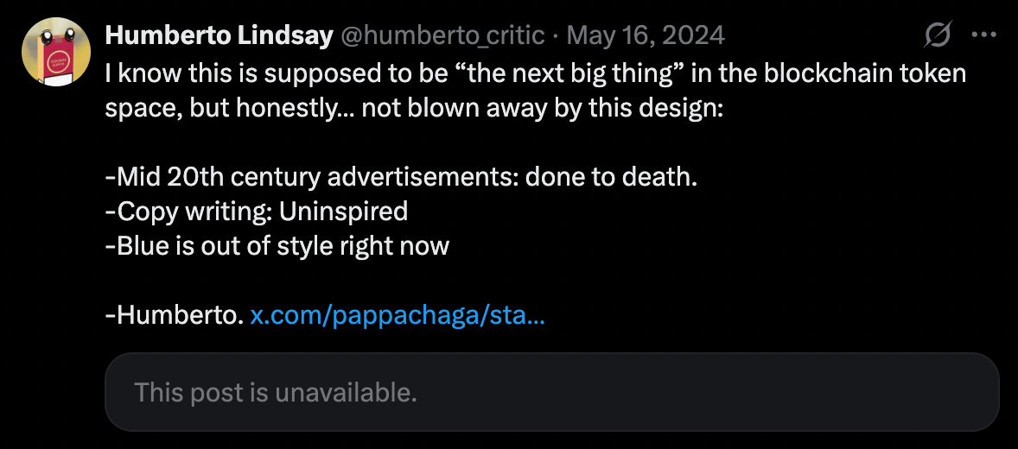Open Humberto Lindsay's profile avatar
Image resolution: width=1018 pixels, height=449 pixels.
(x=56, y=51)
